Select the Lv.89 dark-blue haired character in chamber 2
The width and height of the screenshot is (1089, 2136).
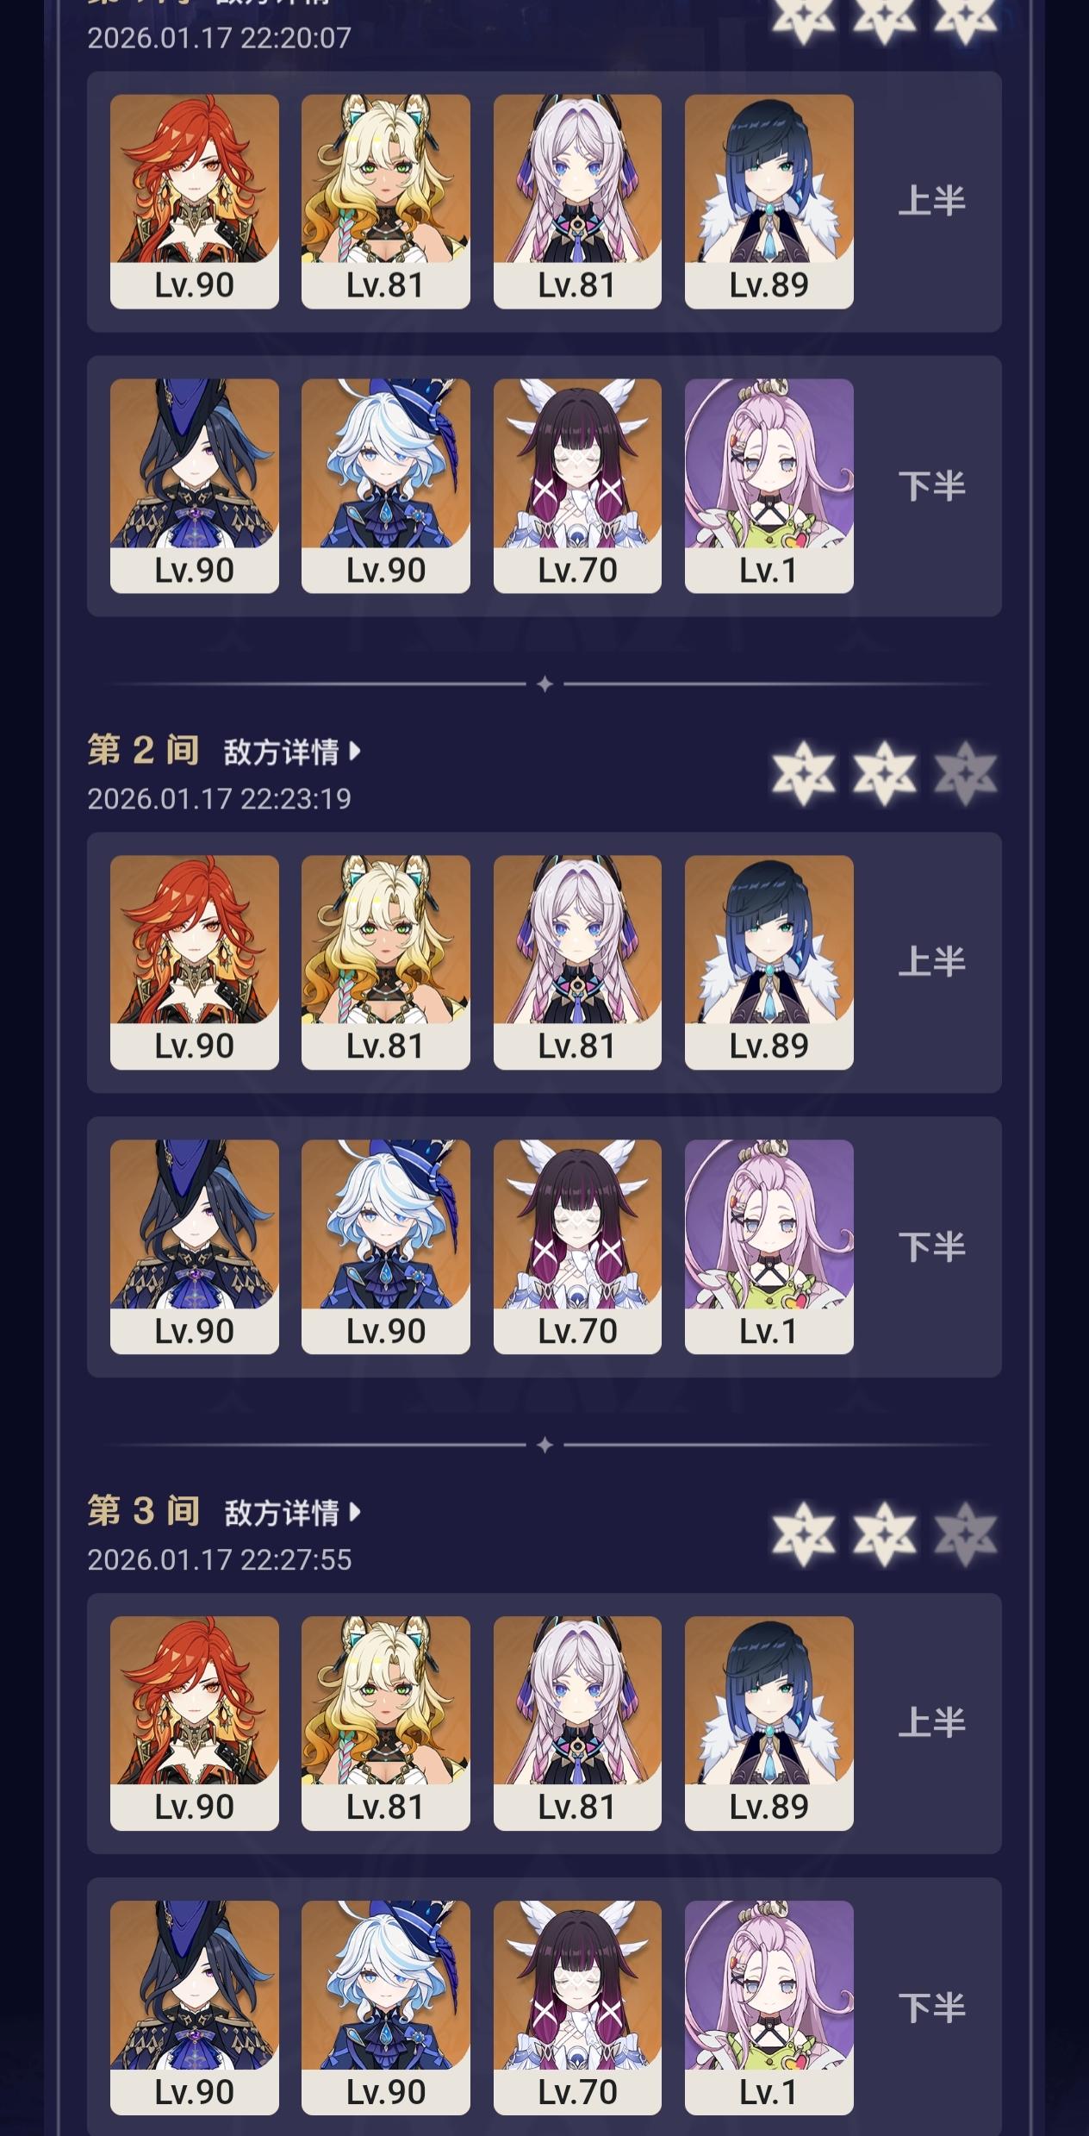pos(769,962)
